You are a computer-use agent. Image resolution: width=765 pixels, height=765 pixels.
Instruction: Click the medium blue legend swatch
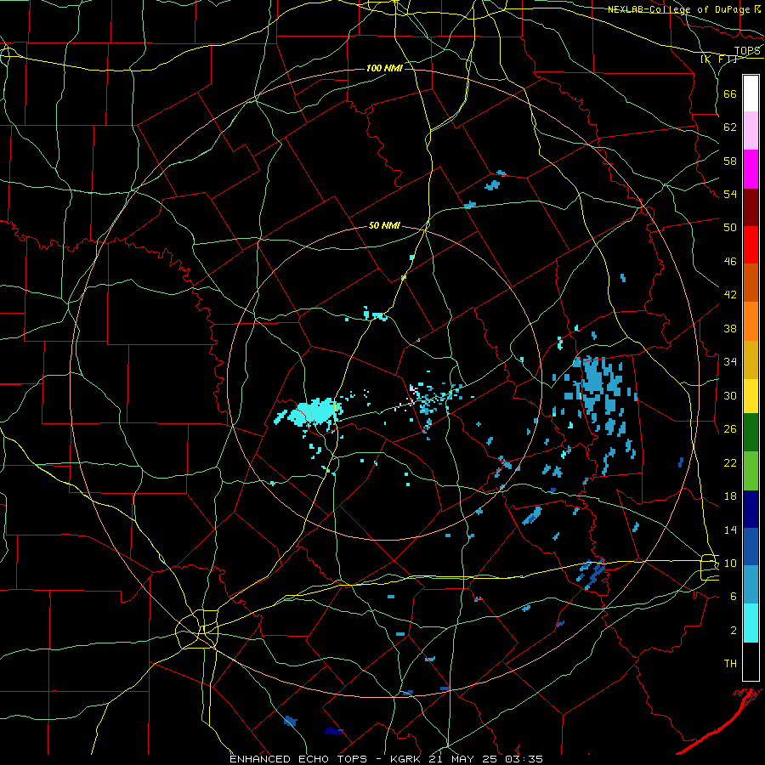click(x=751, y=547)
